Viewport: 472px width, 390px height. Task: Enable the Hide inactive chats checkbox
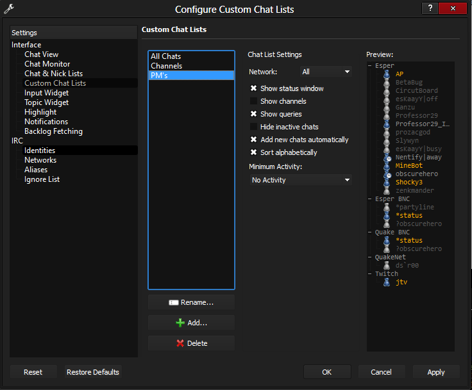click(254, 127)
